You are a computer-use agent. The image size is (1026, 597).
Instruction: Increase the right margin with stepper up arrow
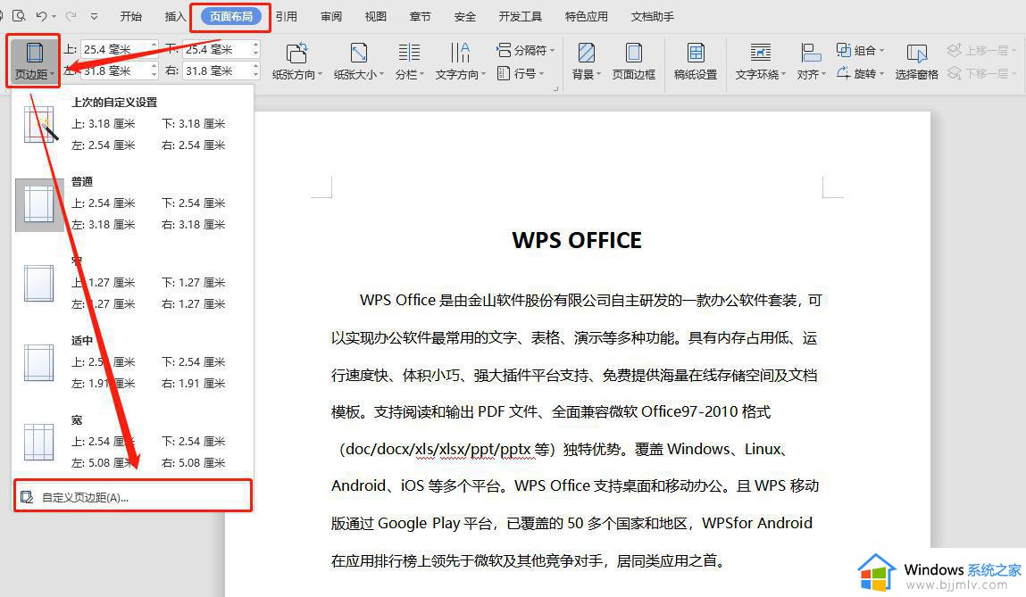pos(256,66)
